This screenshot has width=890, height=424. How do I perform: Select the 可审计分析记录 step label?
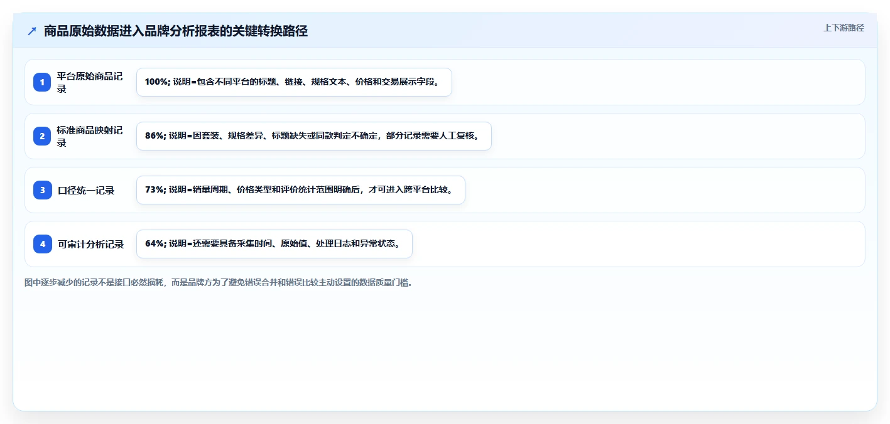tap(91, 244)
